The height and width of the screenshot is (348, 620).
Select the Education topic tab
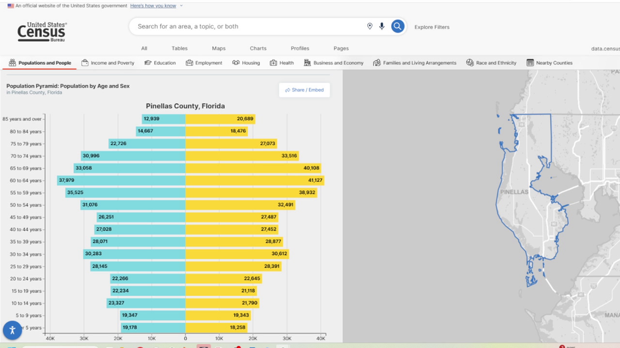[160, 63]
